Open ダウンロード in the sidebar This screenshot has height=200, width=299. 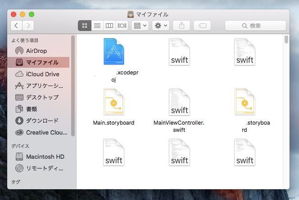pos(38,121)
